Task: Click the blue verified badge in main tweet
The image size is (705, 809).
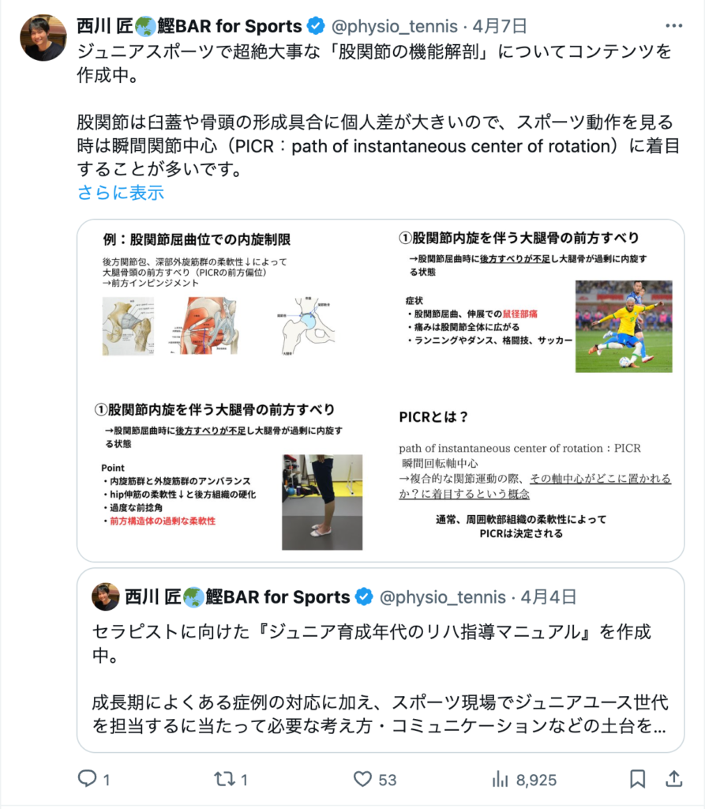Action: tap(316, 26)
